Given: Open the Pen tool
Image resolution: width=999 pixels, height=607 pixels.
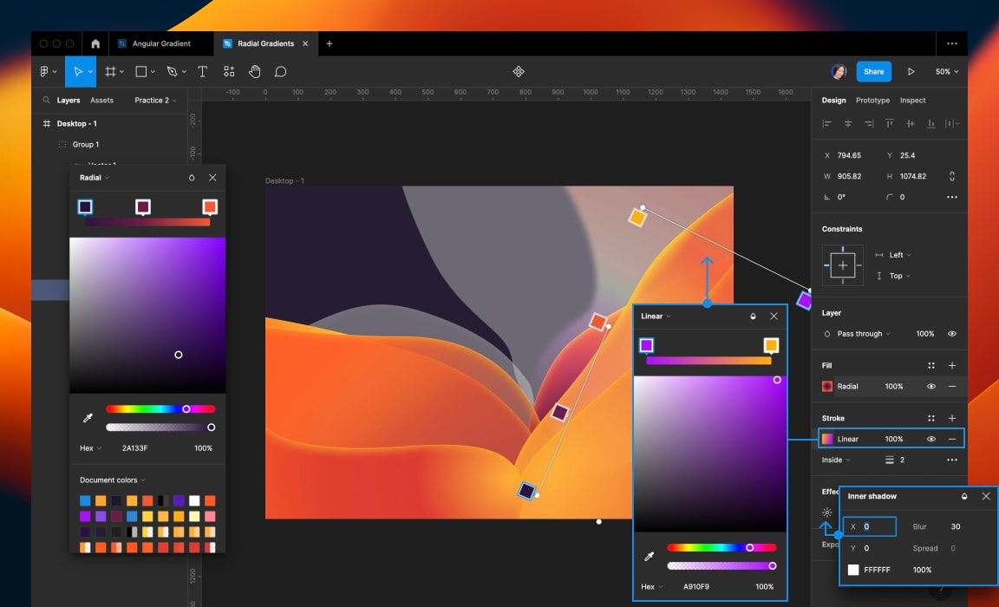Looking at the screenshot, I should coord(173,71).
